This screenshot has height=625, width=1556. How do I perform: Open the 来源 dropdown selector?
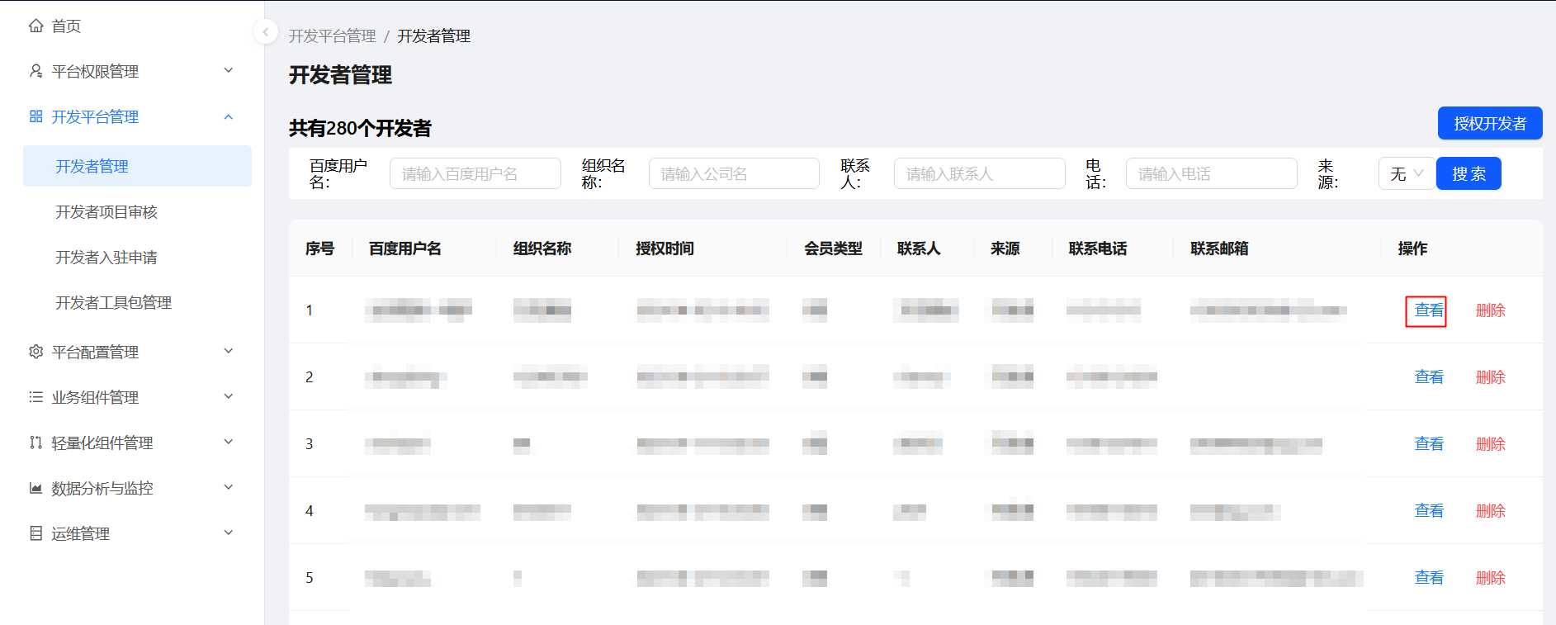click(1406, 174)
